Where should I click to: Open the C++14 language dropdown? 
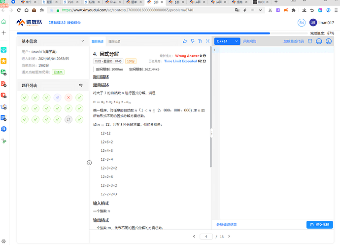click(x=227, y=41)
